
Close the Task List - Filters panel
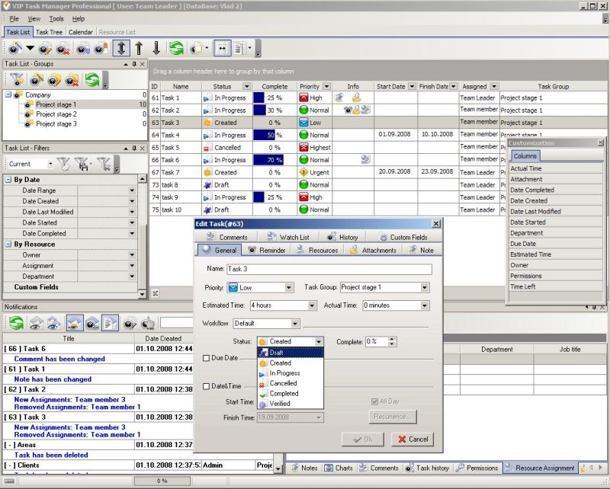coord(143,148)
